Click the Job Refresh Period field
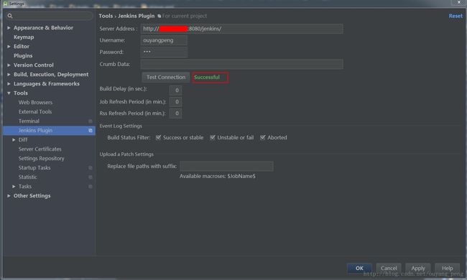 [175, 102]
